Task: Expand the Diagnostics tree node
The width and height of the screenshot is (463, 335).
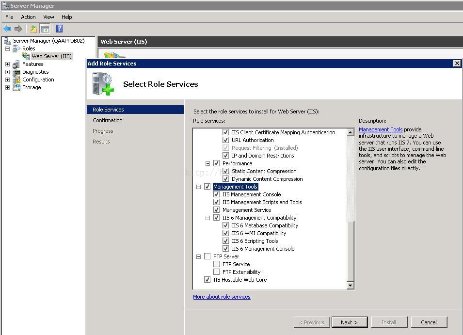Action: point(7,72)
